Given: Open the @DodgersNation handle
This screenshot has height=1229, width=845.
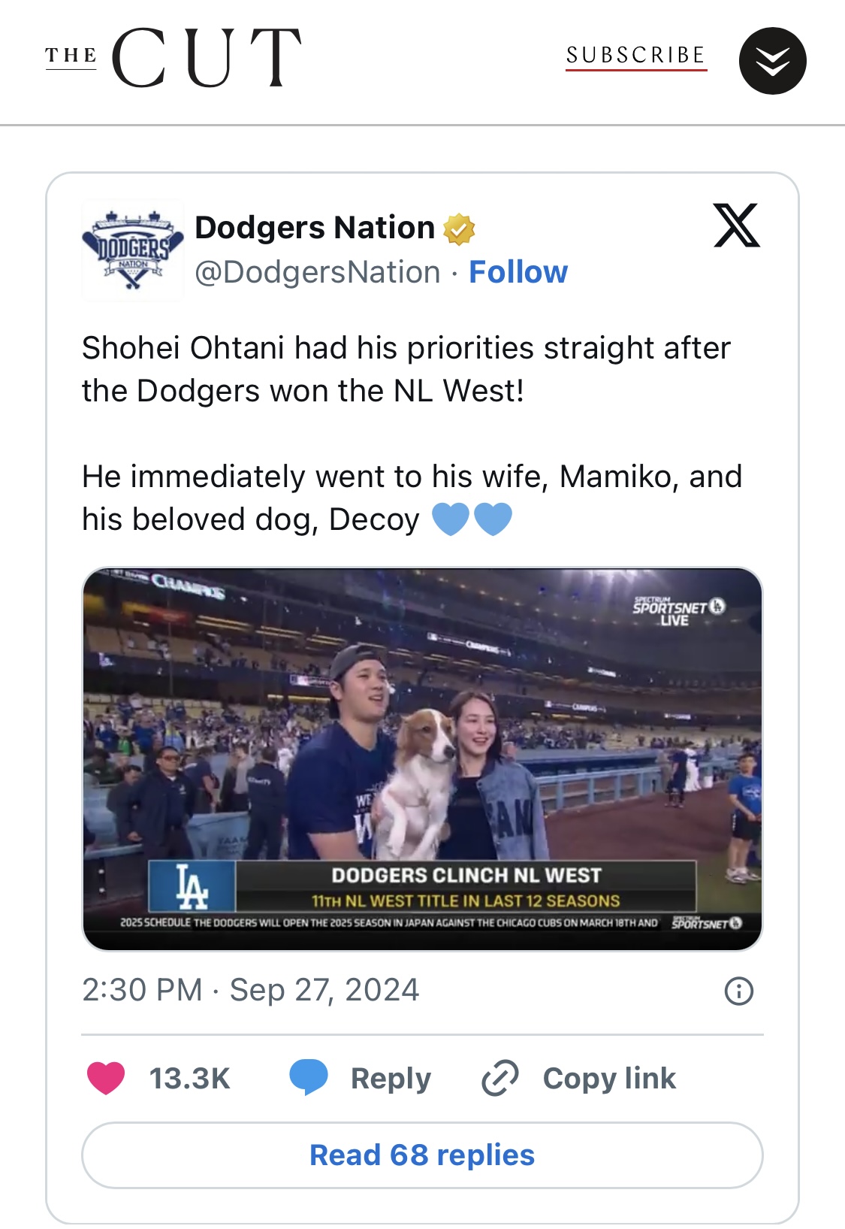Looking at the screenshot, I should click(x=318, y=272).
